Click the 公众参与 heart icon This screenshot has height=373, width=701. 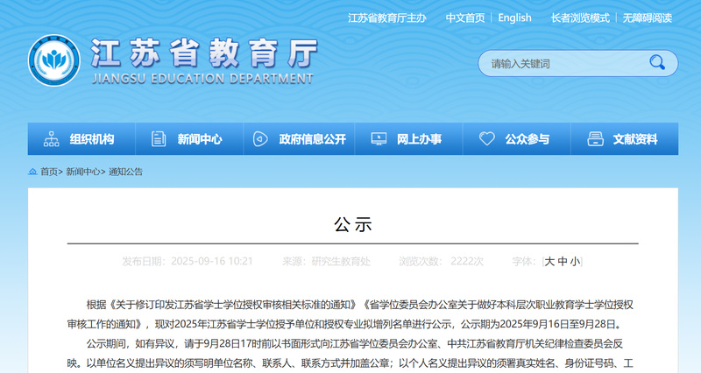(x=487, y=139)
